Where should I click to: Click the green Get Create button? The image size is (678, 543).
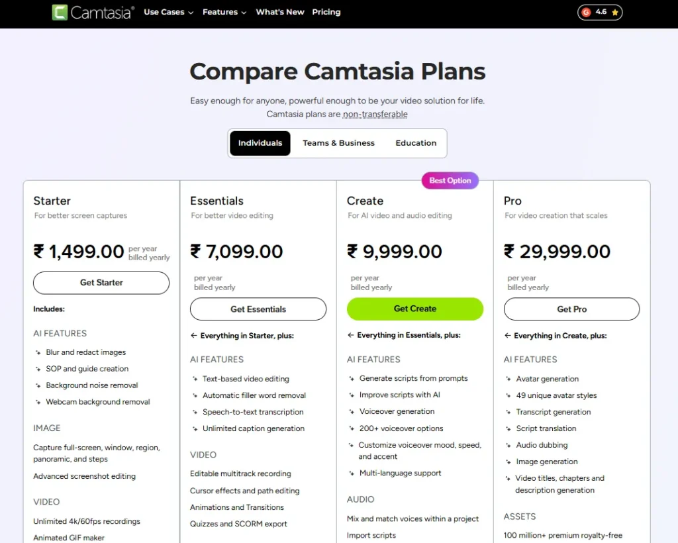(x=415, y=309)
